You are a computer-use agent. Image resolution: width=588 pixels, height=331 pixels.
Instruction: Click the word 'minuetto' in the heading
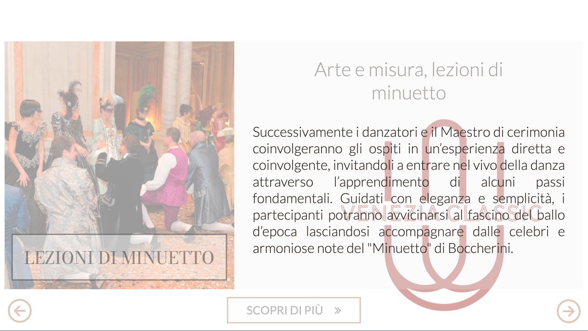408,93
